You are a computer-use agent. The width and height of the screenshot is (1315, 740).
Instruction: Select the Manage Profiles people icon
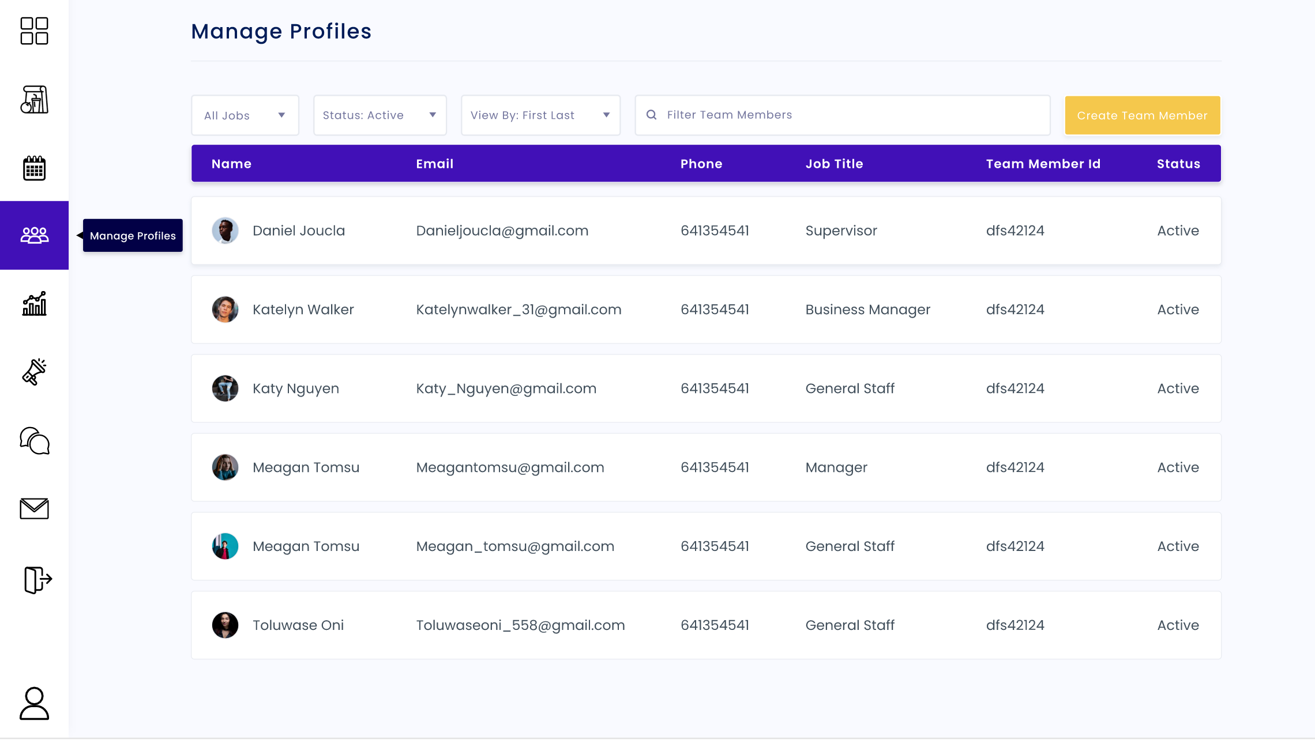[x=34, y=235]
